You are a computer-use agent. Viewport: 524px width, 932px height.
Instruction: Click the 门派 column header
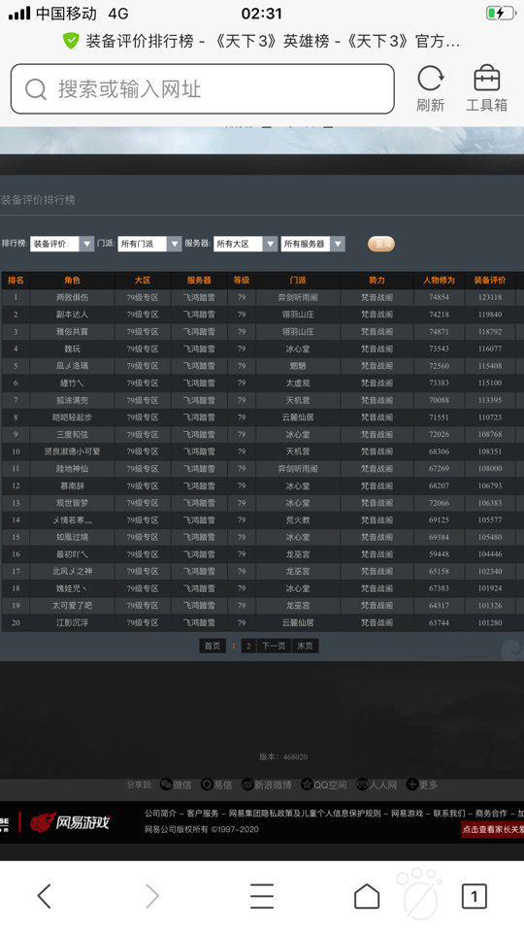[298, 280]
